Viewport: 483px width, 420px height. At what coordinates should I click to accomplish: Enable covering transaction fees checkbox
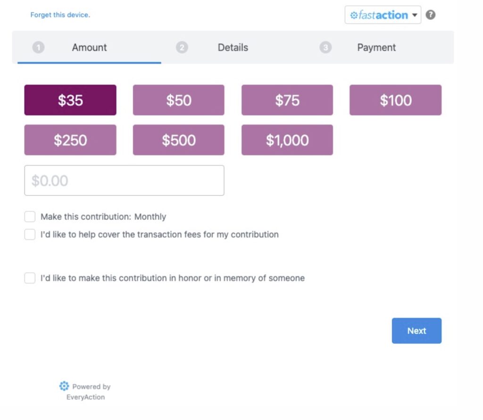[30, 235]
